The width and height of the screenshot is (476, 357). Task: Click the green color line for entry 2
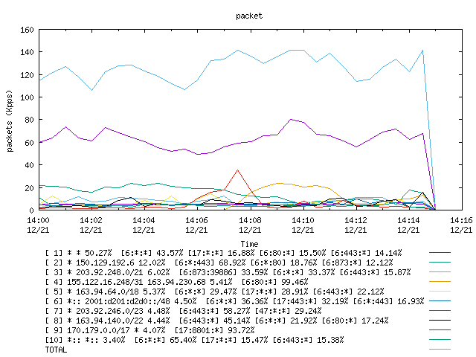click(440, 262)
